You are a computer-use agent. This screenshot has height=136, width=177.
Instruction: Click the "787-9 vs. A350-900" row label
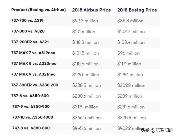point(31,106)
